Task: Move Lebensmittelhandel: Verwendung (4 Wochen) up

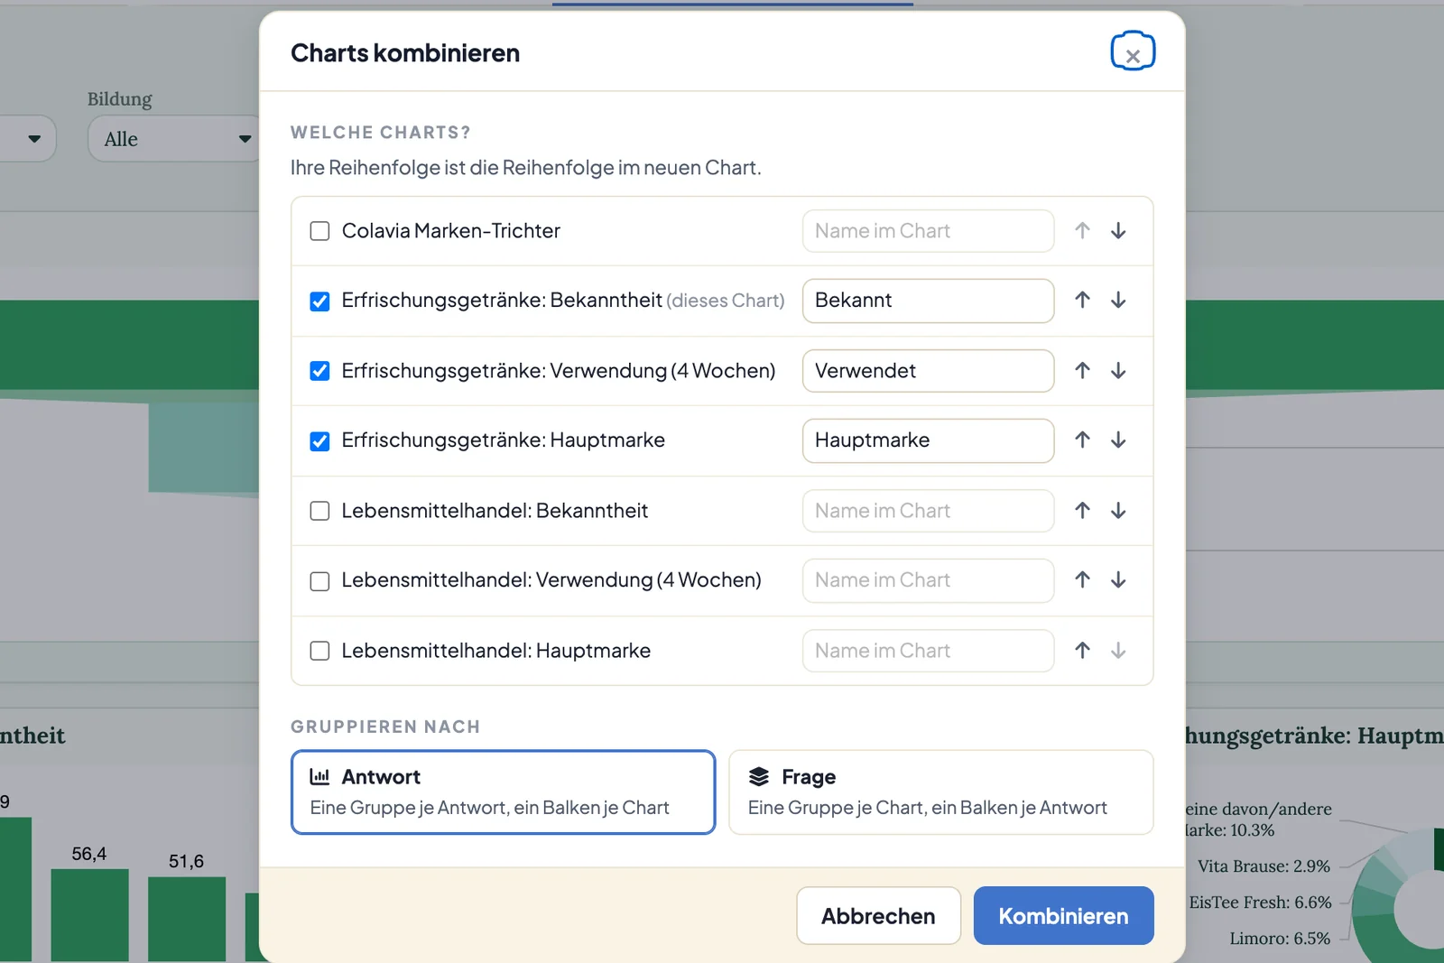Action: (x=1082, y=580)
